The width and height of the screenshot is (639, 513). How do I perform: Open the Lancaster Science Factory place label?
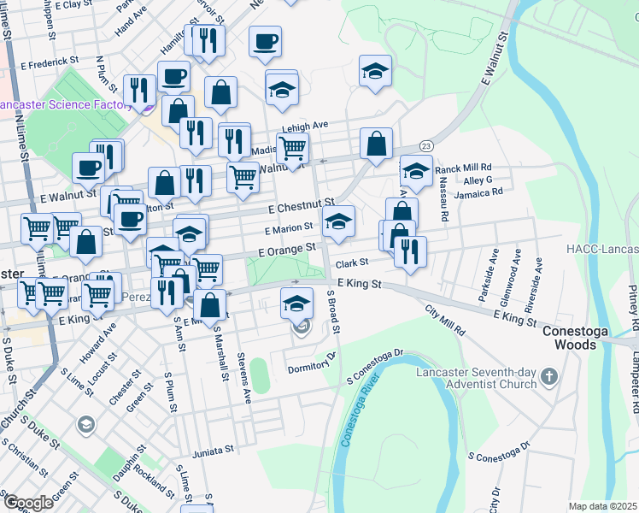coord(65,105)
